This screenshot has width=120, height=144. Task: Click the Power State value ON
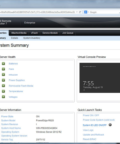tap(38, 117)
